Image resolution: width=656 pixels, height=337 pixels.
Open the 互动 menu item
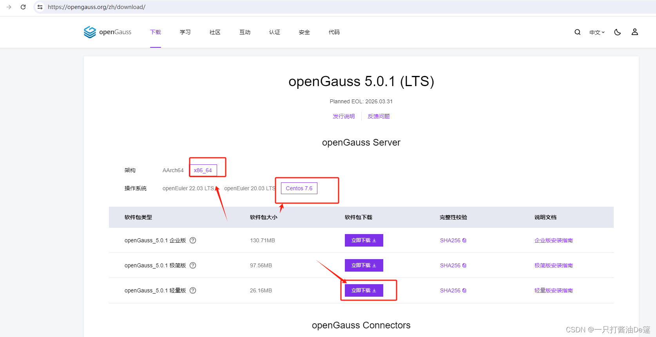pyautogui.click(x=245, y=32)
